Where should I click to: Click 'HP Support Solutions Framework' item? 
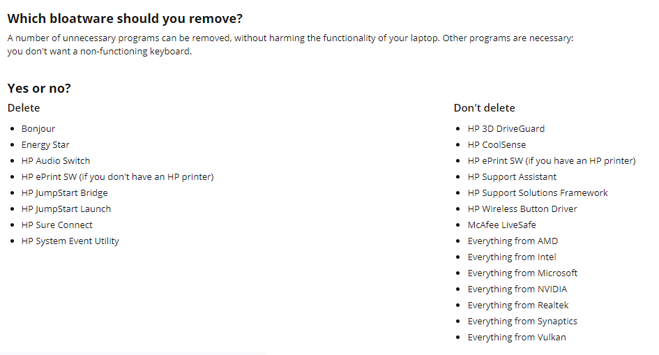tap(538, 192)
